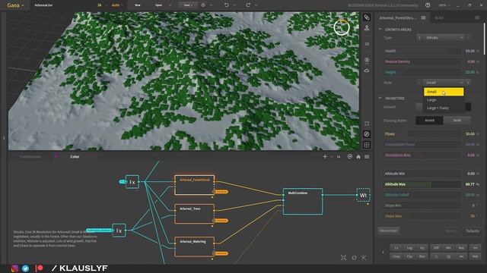Click the Remember button
Image resolution: width=487 pixels, height=273 pixels.
[389, 231]
